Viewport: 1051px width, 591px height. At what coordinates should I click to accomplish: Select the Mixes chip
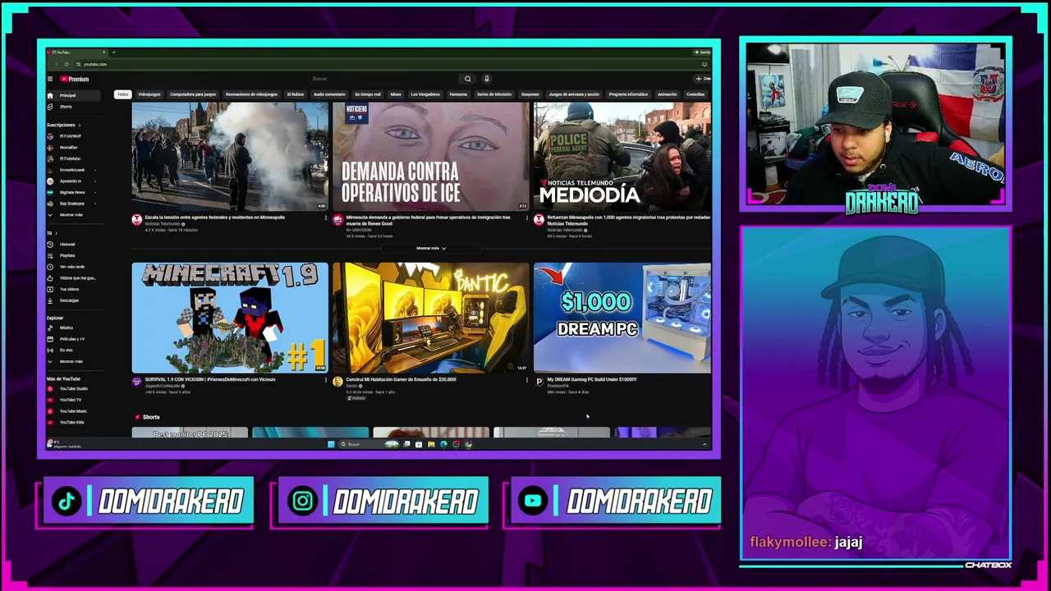click(x=396, y=94)
